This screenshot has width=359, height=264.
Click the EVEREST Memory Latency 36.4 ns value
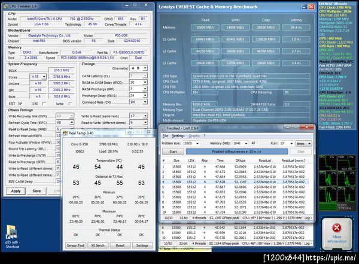pos(296,28)
